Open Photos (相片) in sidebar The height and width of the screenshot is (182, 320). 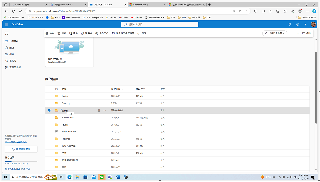tap(12, 54)
